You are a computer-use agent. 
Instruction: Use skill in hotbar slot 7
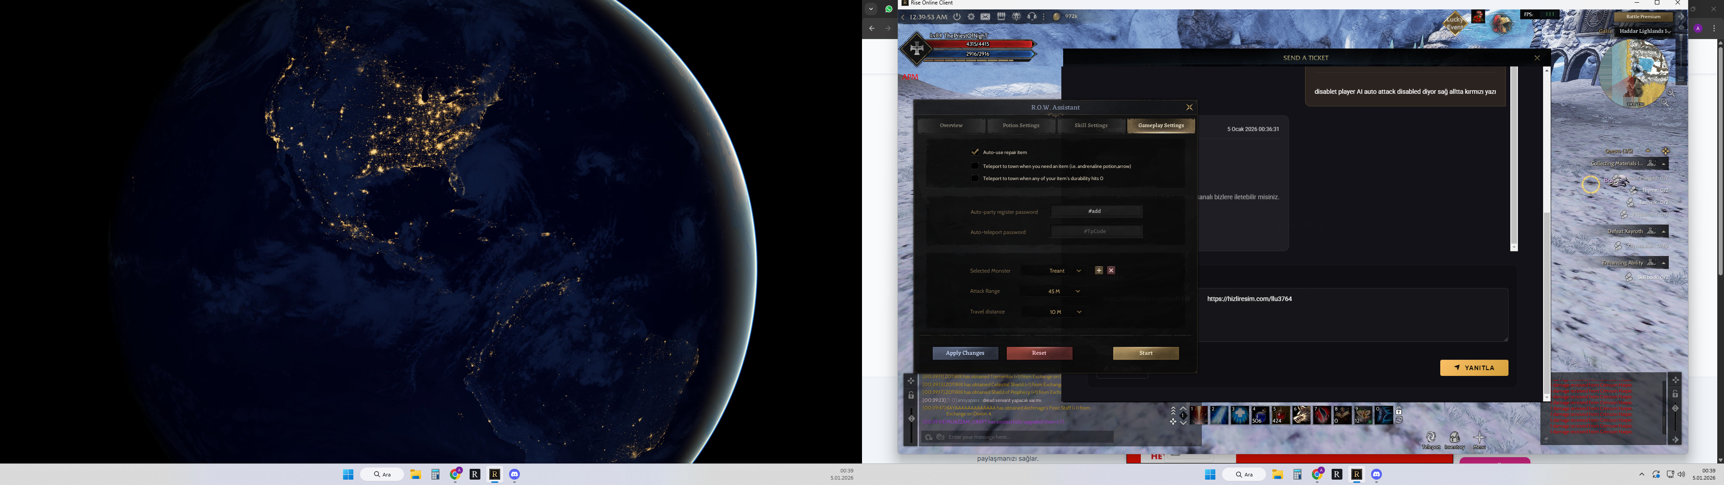pyautogui.click(x=1323, y=415)
